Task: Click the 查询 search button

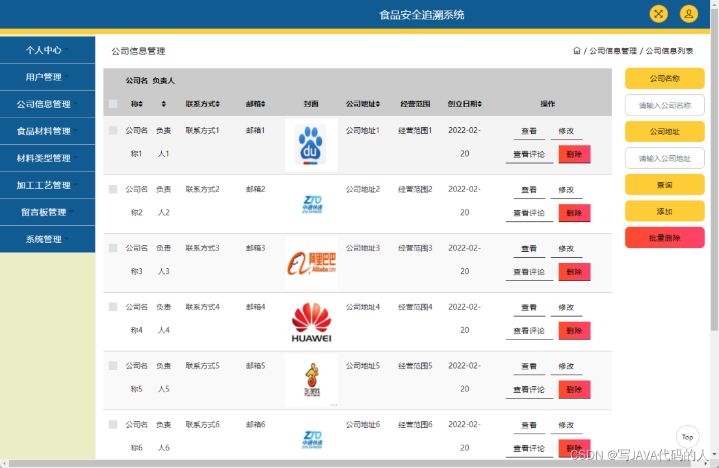Action: coord(664,184)
